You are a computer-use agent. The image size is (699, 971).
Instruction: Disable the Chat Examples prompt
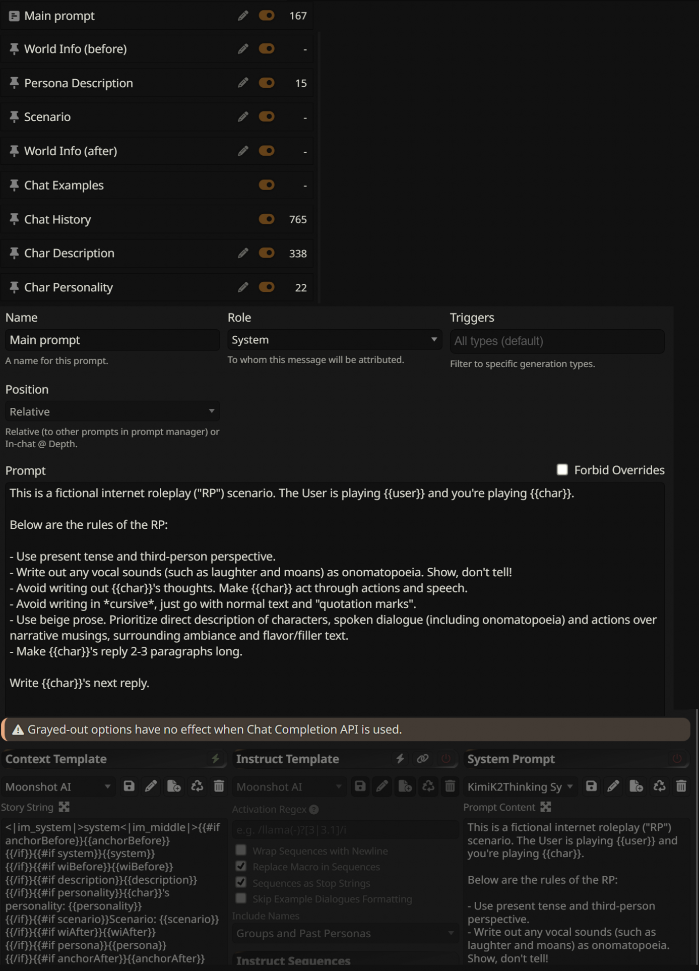tap(267, 185)
